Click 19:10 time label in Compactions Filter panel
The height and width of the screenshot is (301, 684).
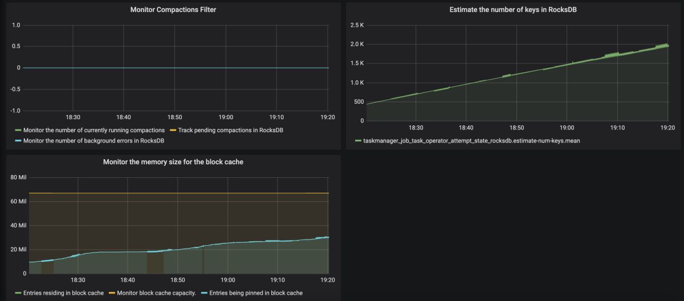277,117
